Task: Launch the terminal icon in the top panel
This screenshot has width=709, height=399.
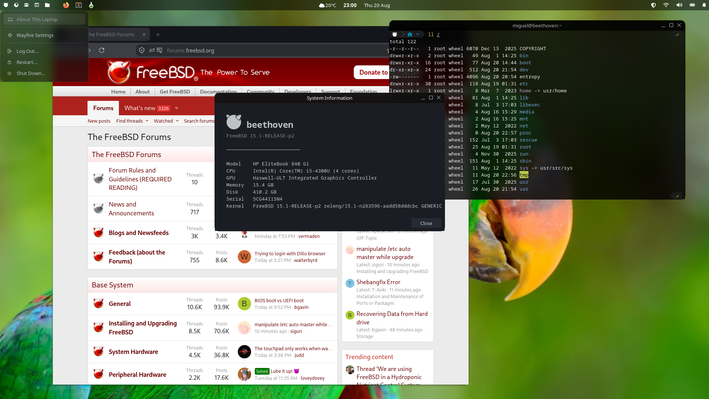Action: tap(37, 5)
